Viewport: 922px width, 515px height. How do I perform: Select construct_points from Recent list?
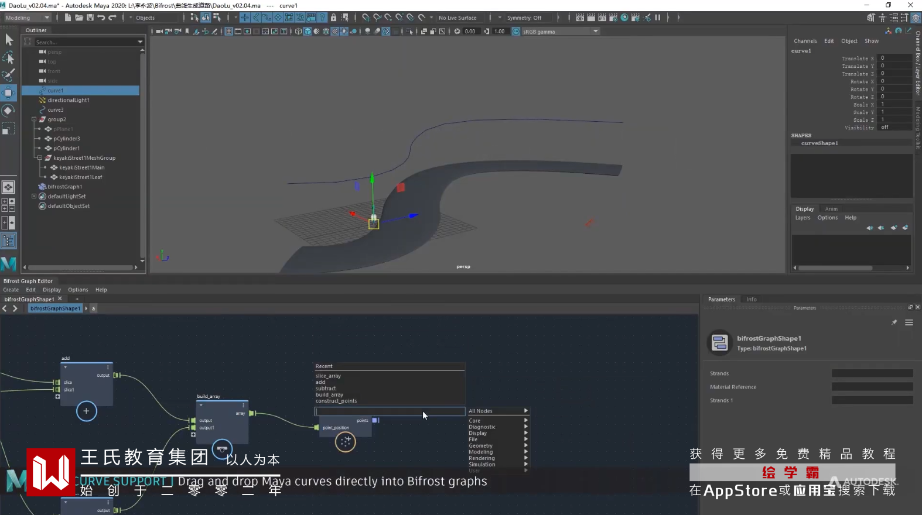pos(336,401)
